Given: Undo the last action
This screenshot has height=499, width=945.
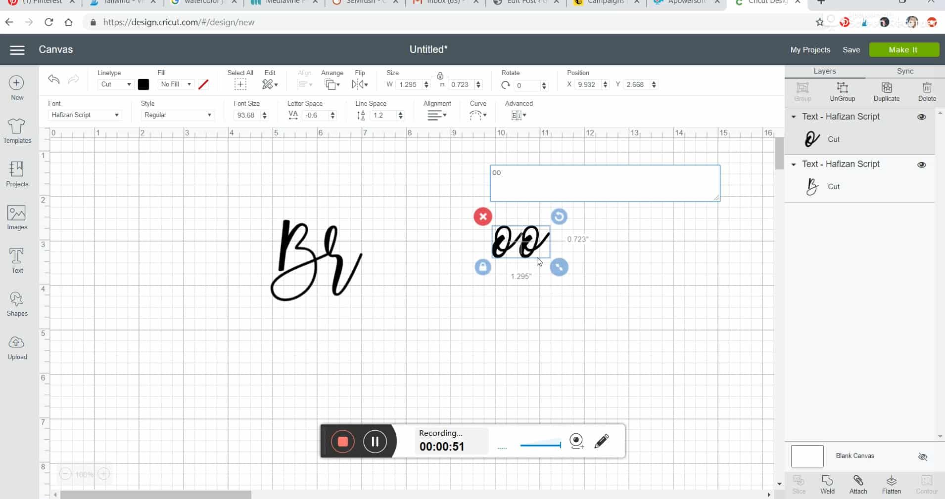Looking at the screenshot, I should pos(54,80).
